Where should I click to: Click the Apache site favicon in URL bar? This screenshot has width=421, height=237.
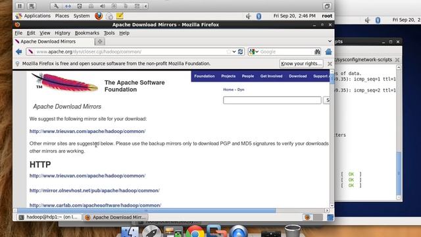(x=31, y=51)
